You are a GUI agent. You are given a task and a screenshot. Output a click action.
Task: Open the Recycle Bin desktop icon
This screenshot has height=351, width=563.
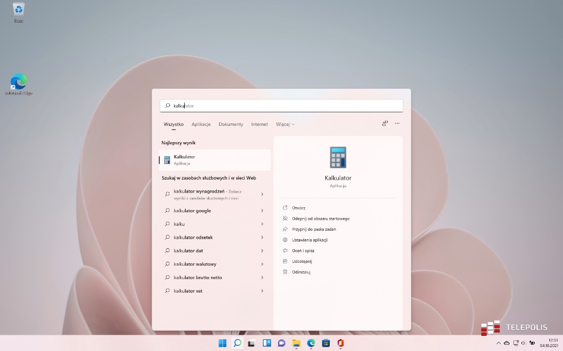19,10
